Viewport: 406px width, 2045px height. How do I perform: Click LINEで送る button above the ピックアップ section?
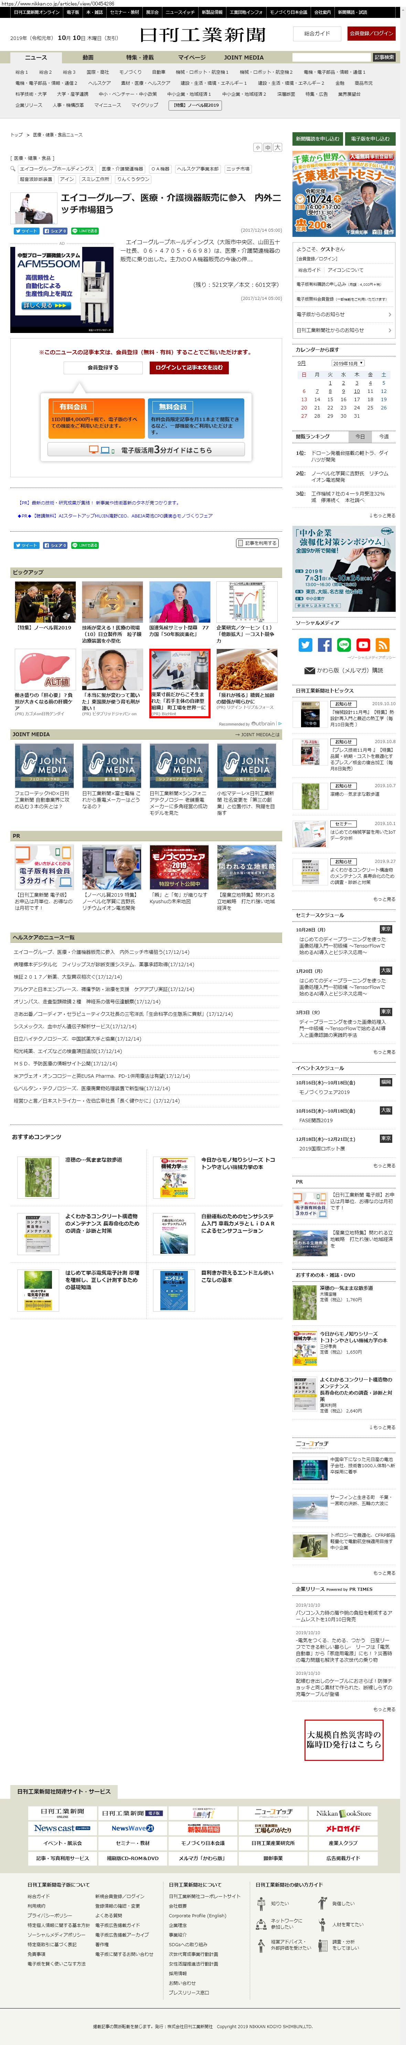coord(85,545)
